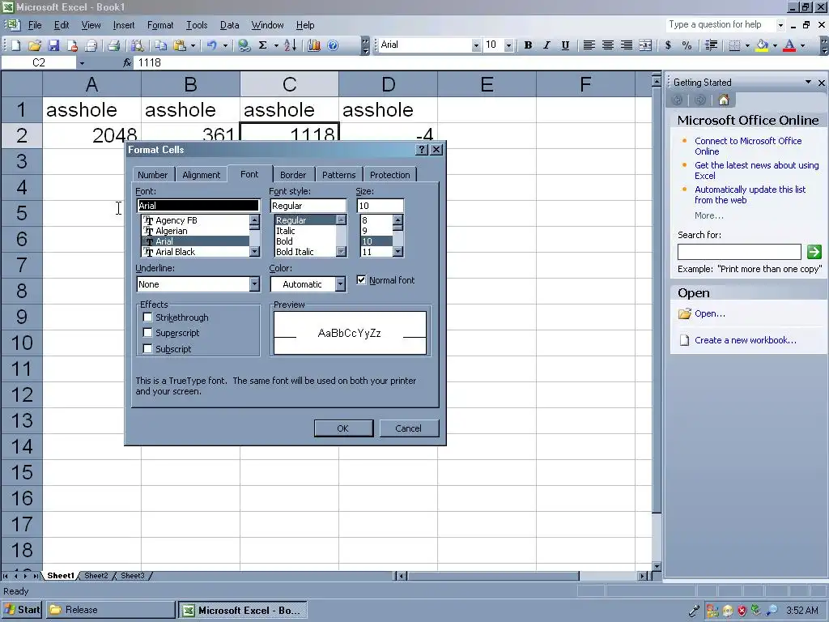Switch to the Protection tab
Screen dimensions: 829x622
[x=389, y=175]
